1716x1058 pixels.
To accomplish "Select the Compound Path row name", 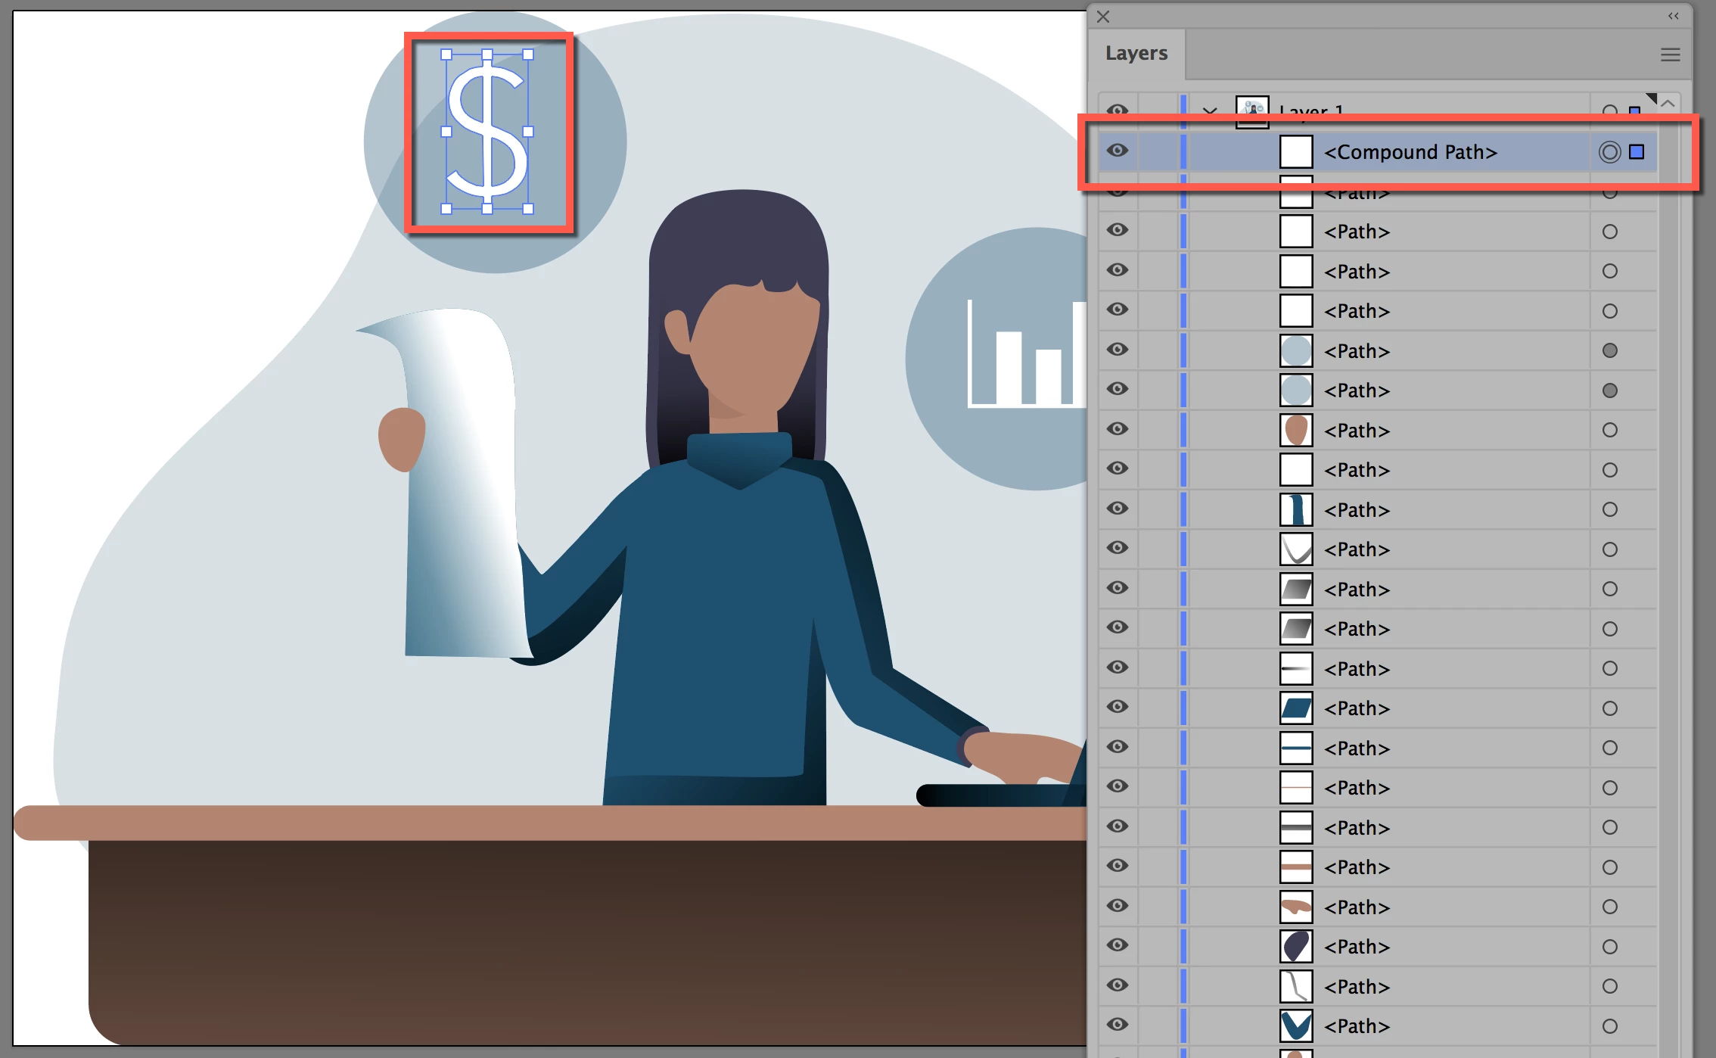I will click(1410, 152).
